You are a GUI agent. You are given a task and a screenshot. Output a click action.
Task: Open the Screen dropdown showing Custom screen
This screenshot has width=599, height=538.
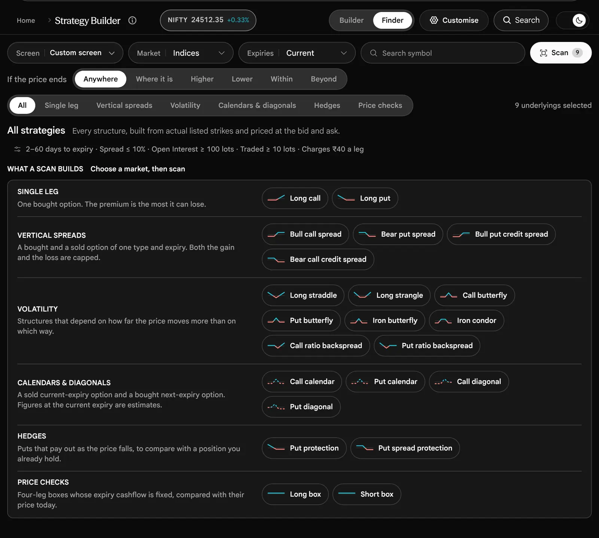pyautogui.click(x=65, y=53)
